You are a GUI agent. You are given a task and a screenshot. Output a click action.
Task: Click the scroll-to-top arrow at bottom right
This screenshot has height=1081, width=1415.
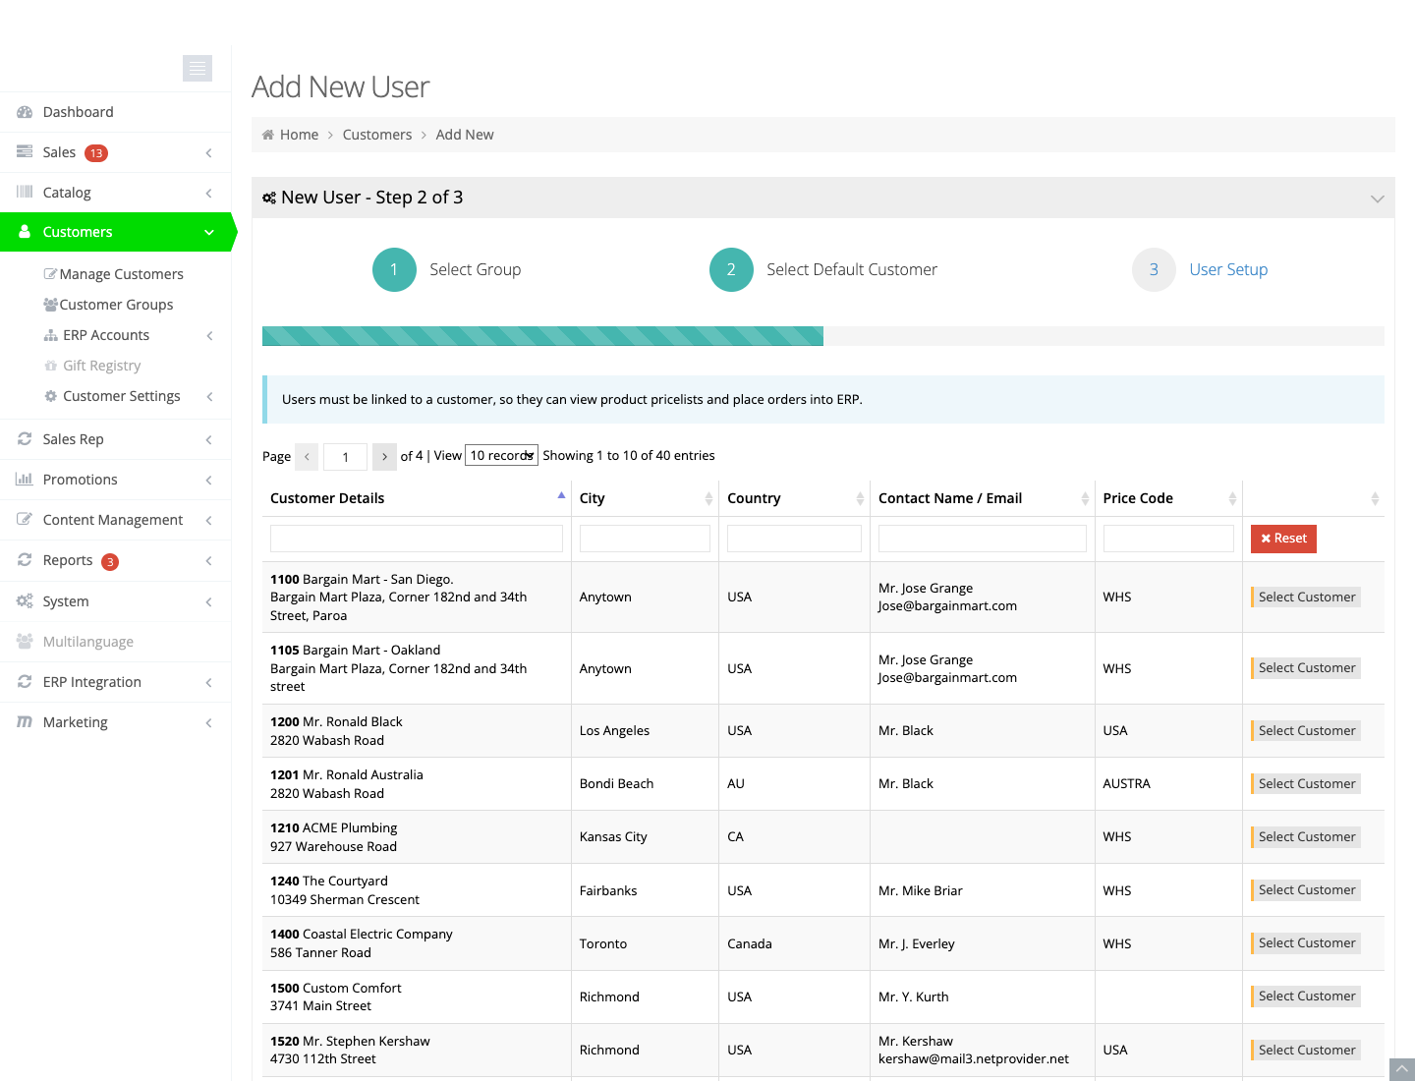(x=1402, y=1069)
